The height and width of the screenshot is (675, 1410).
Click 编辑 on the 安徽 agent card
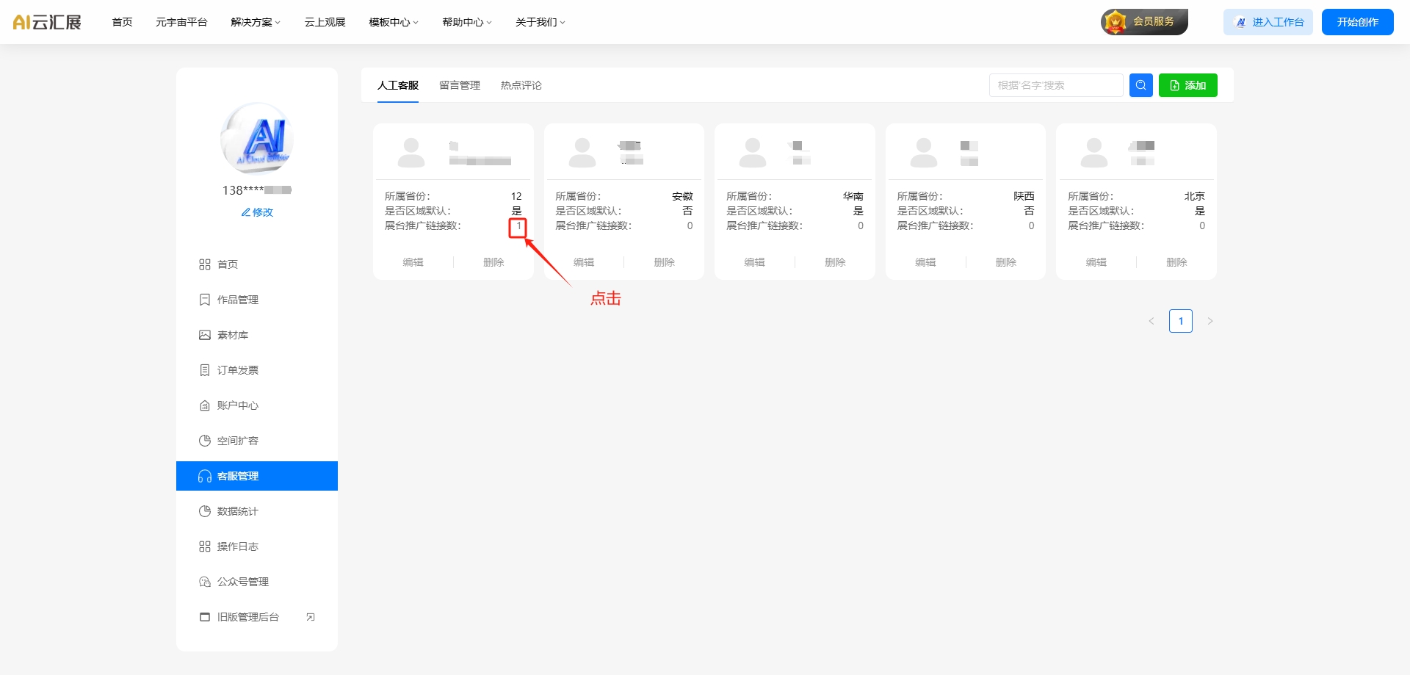point(584,262)
